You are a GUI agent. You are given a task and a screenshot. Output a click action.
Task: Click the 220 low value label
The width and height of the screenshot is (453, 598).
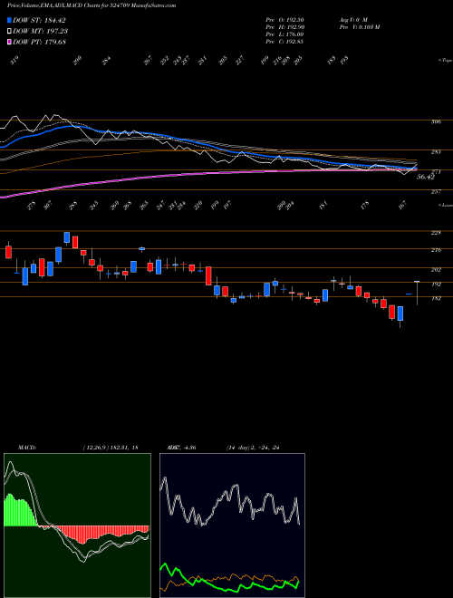click(x=198, y=205)
